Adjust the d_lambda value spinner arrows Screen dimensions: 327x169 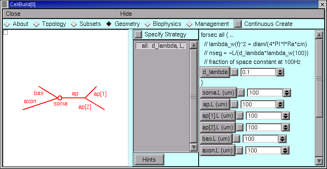pyautogui.click(x=280, y=72)
